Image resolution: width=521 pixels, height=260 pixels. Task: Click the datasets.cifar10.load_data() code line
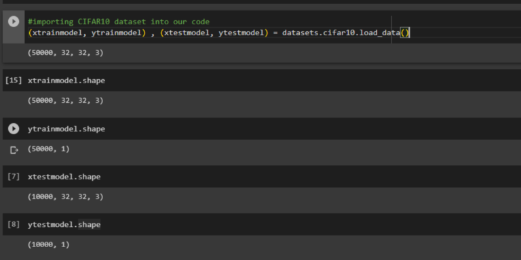(219, 32)
